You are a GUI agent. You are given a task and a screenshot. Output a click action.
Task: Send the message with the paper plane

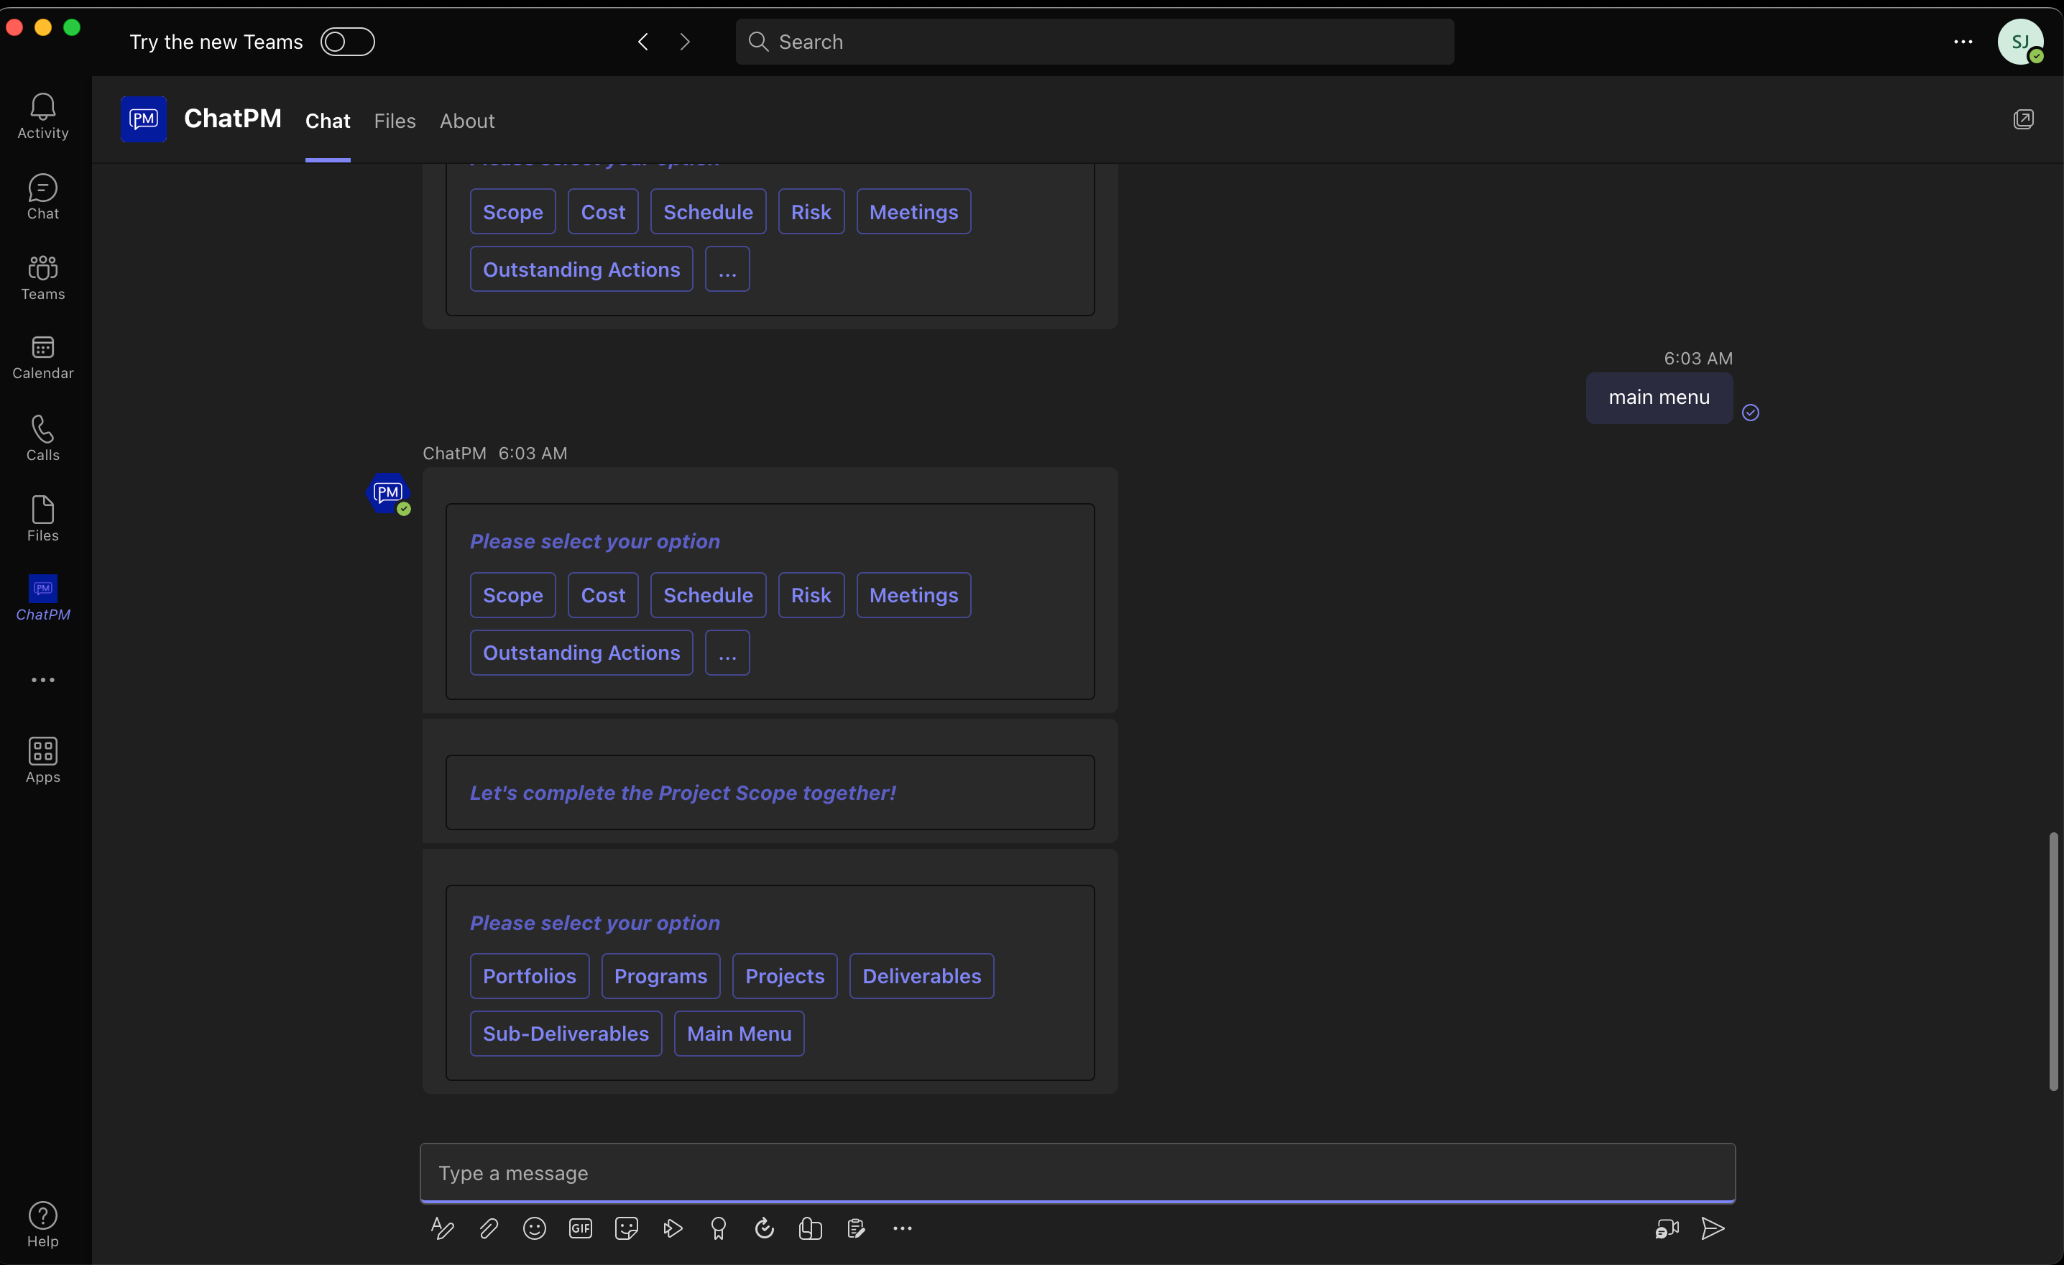click(x=1712, y=1228)
